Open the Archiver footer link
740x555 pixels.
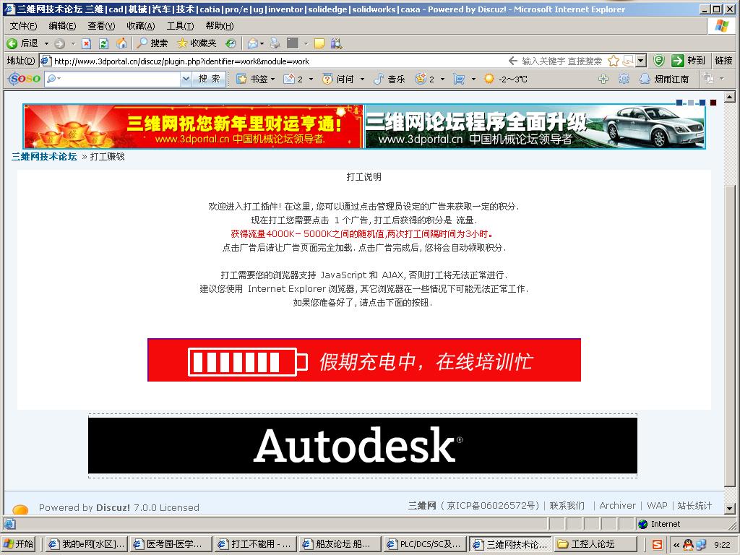618,505
